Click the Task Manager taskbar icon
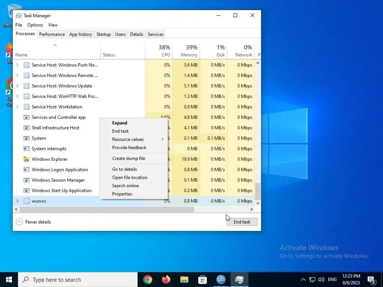383x287 pixels. [239, 280]
